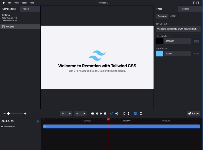The height and width of the screenshot is (150, 203).
Task: Click the titleColor 100% opacity link
Action: pyautogui.click(x=196, y=41)
